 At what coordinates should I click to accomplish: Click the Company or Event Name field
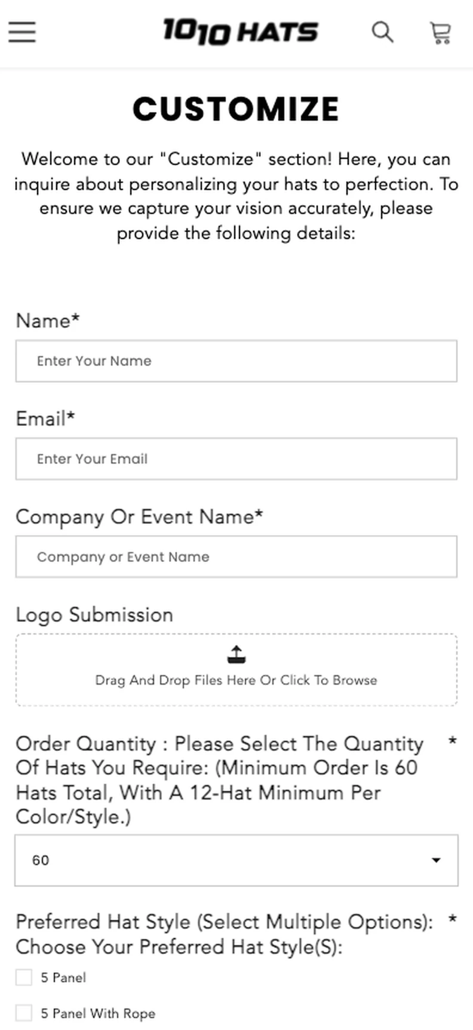click(x=236, y=557)
